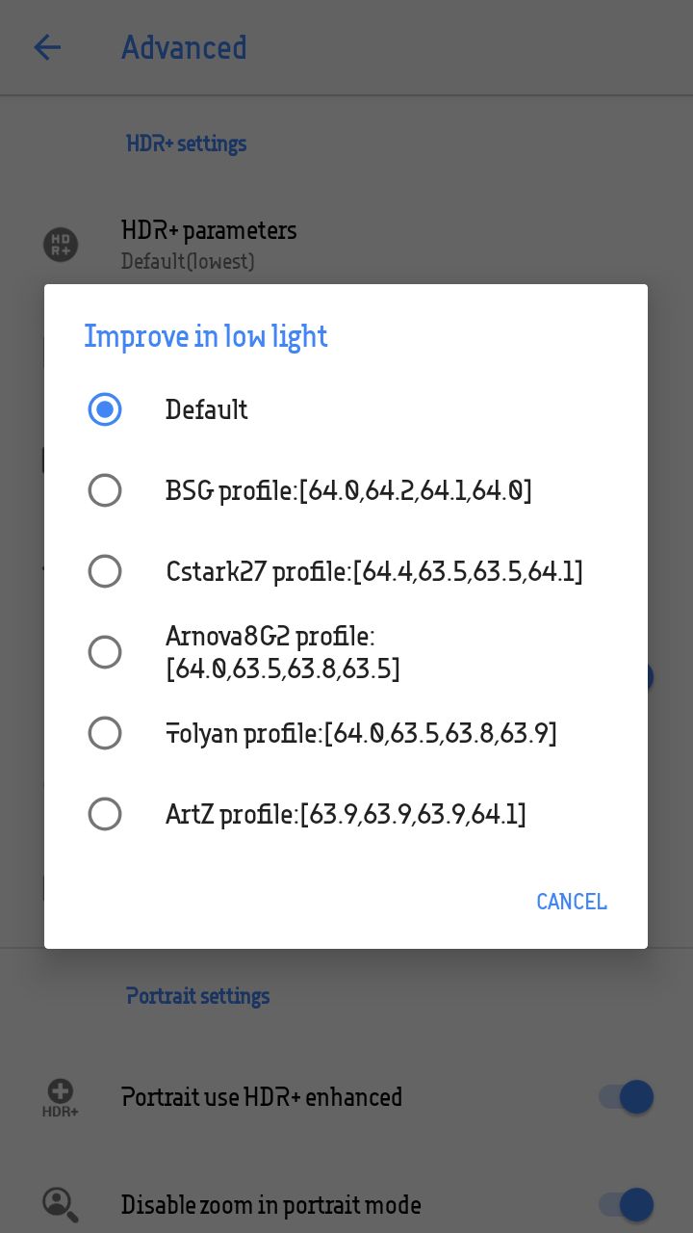
Task: Toggle Portrait use HDR+ enhanced switch
Action: pyautogui.click(x=627, y=1097)
